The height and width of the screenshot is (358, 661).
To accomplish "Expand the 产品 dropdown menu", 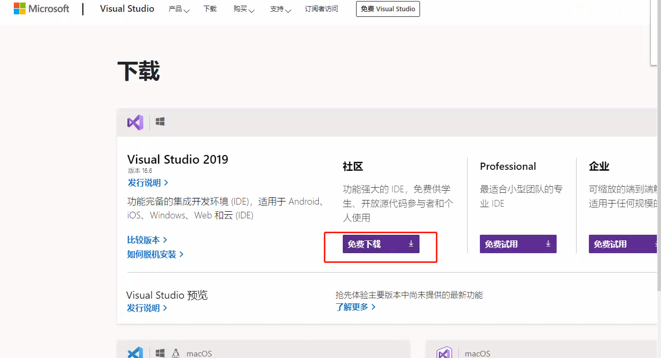I will tap(179, 9).
